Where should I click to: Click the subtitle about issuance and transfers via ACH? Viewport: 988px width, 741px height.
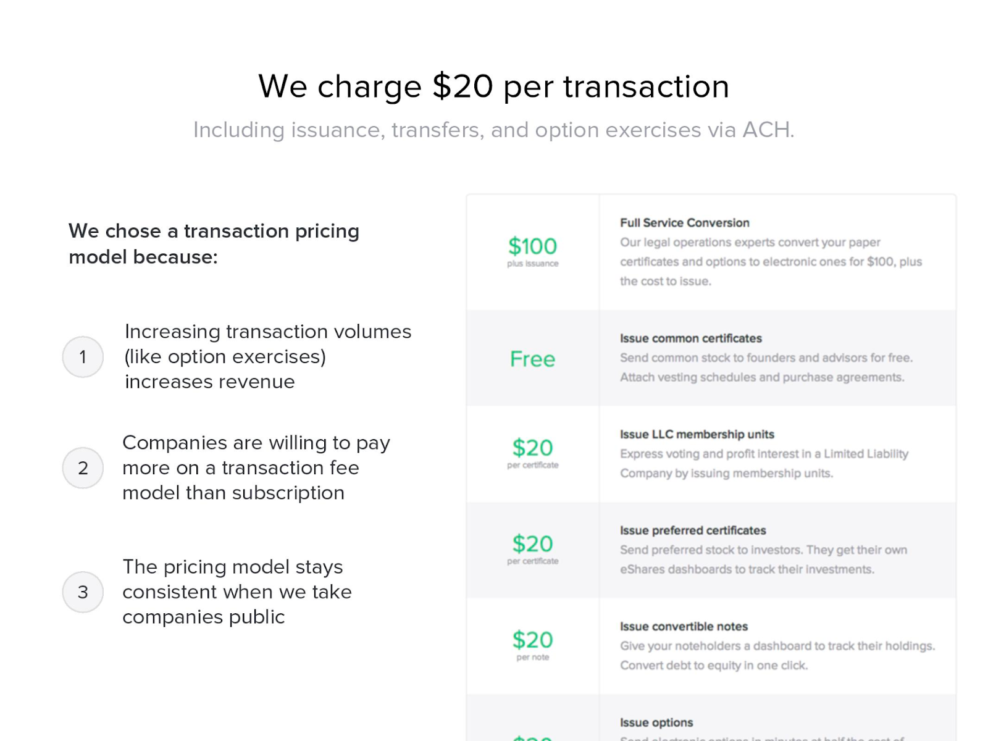tap(494, 130)
